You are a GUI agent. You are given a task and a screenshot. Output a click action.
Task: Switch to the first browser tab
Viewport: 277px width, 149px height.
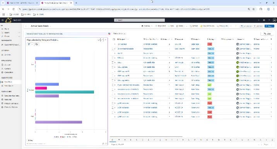(x=22, y=3)
